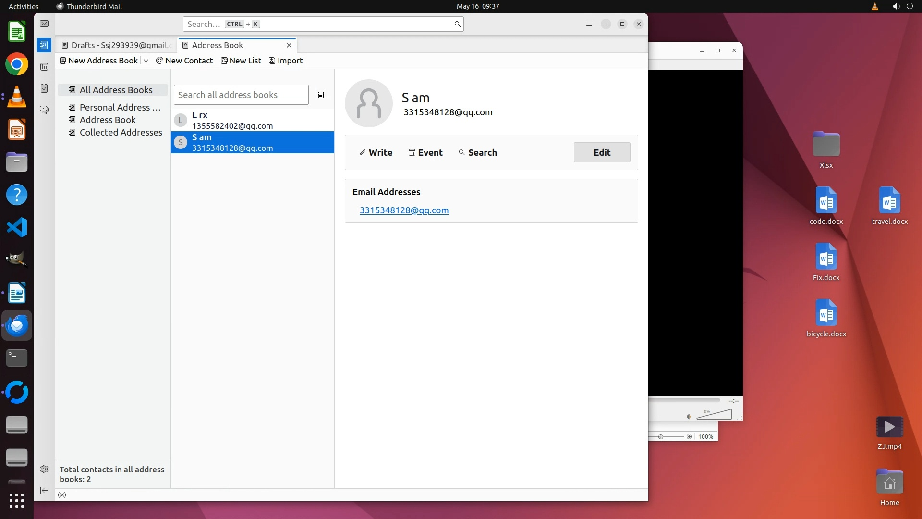Collapse the spaces toolbar arrow icon
Screen dimensions: 922x519
point(44,490)
